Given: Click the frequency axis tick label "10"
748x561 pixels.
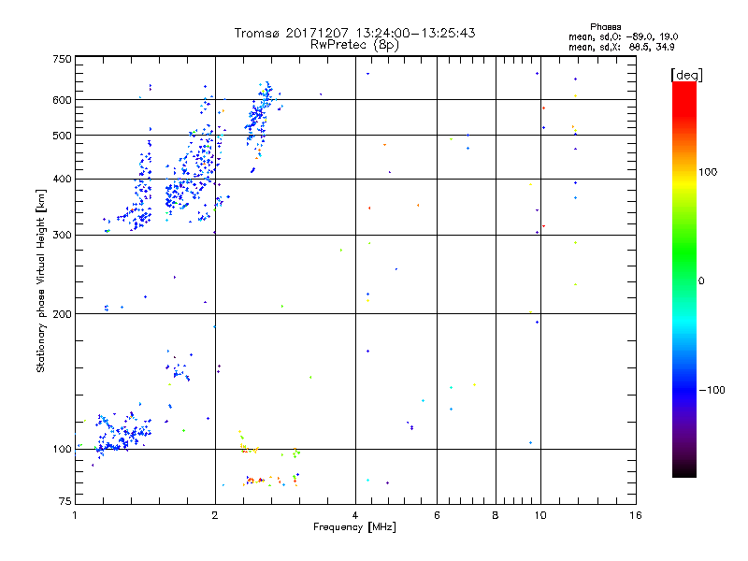Looking at the screenshot, I should pos(540,515).
